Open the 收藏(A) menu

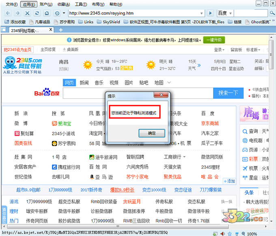point(64,4)
